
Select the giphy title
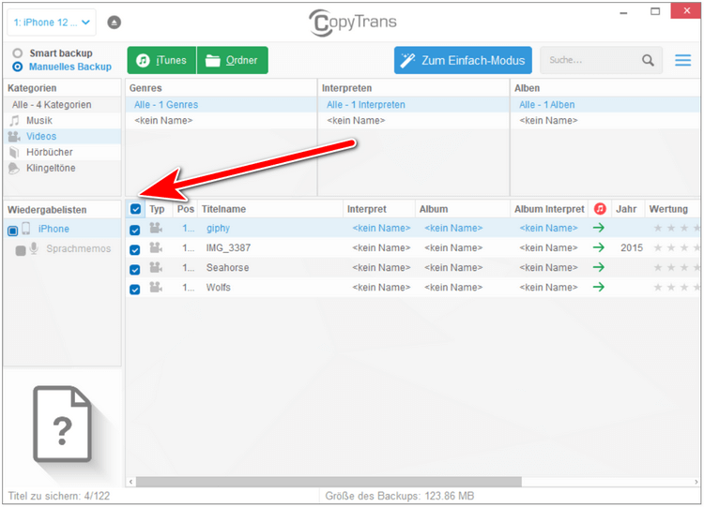click(x=218, y=228)
